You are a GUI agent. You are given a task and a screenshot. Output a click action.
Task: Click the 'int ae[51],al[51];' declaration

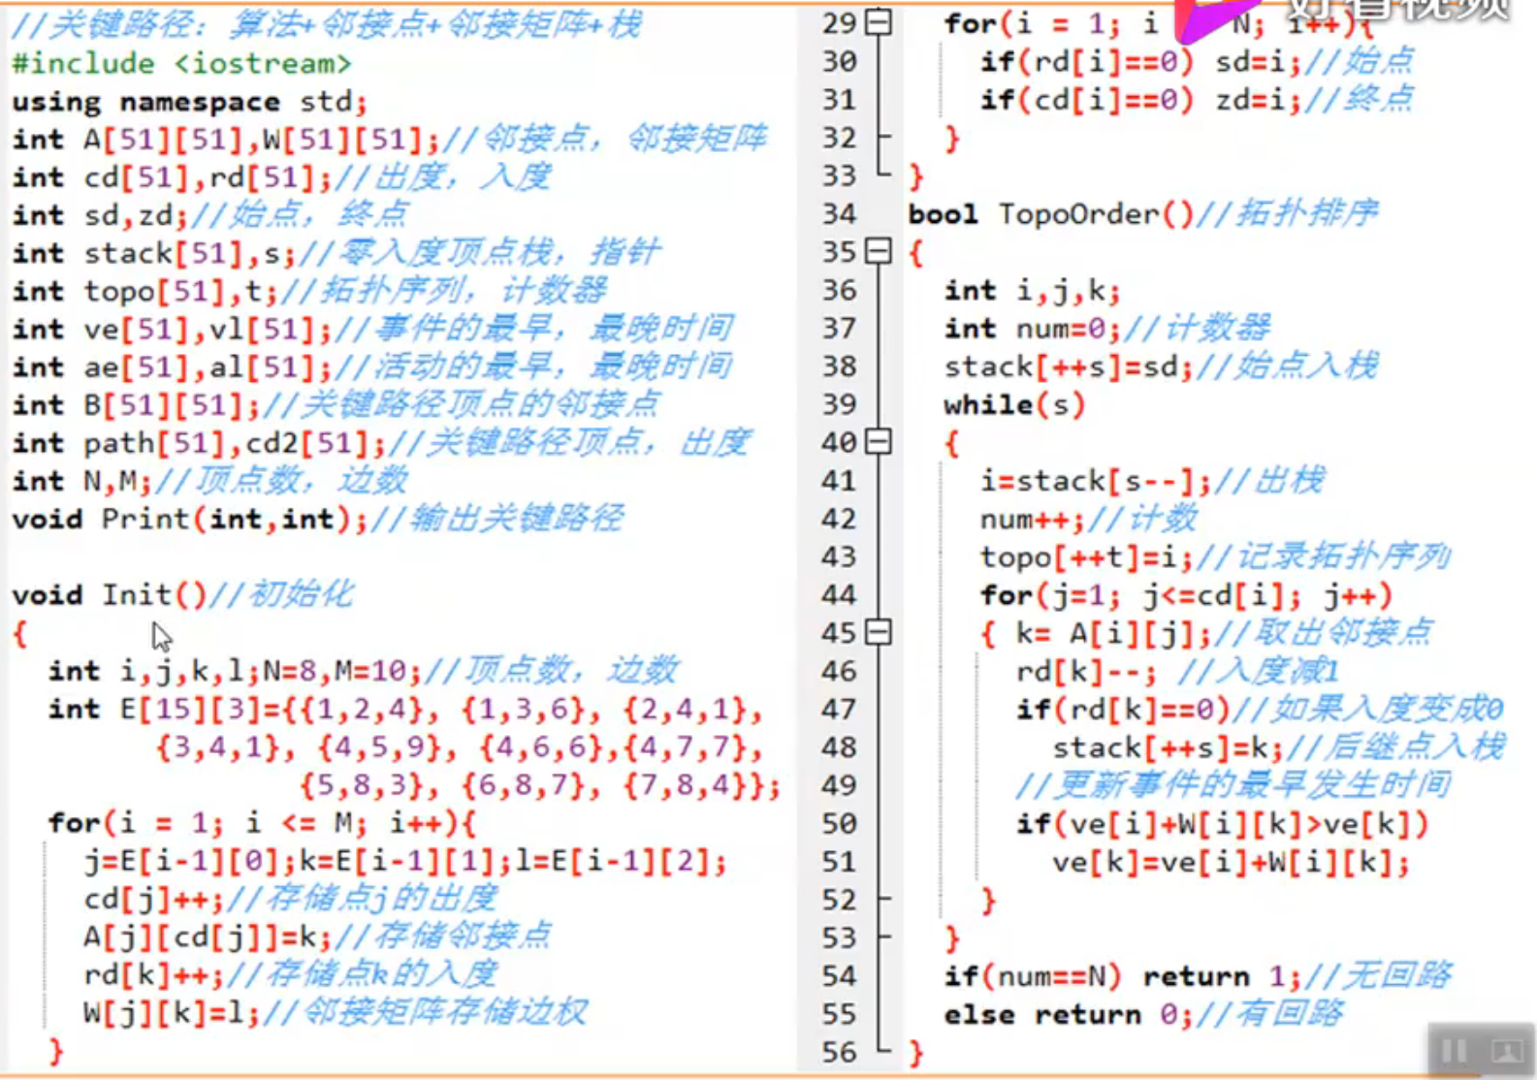pos(172,367)
